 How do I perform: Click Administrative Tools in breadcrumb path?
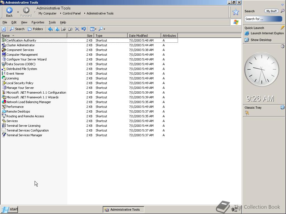(100, 13)
